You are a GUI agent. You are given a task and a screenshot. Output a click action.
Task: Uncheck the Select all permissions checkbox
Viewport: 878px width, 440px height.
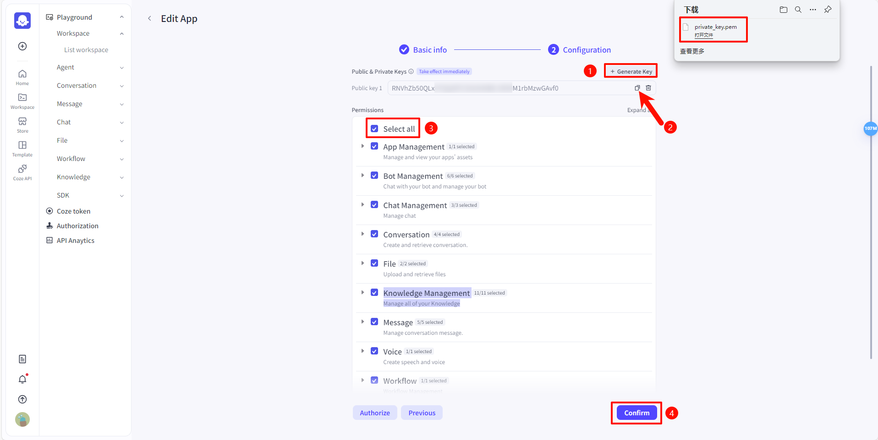[375, 129]
